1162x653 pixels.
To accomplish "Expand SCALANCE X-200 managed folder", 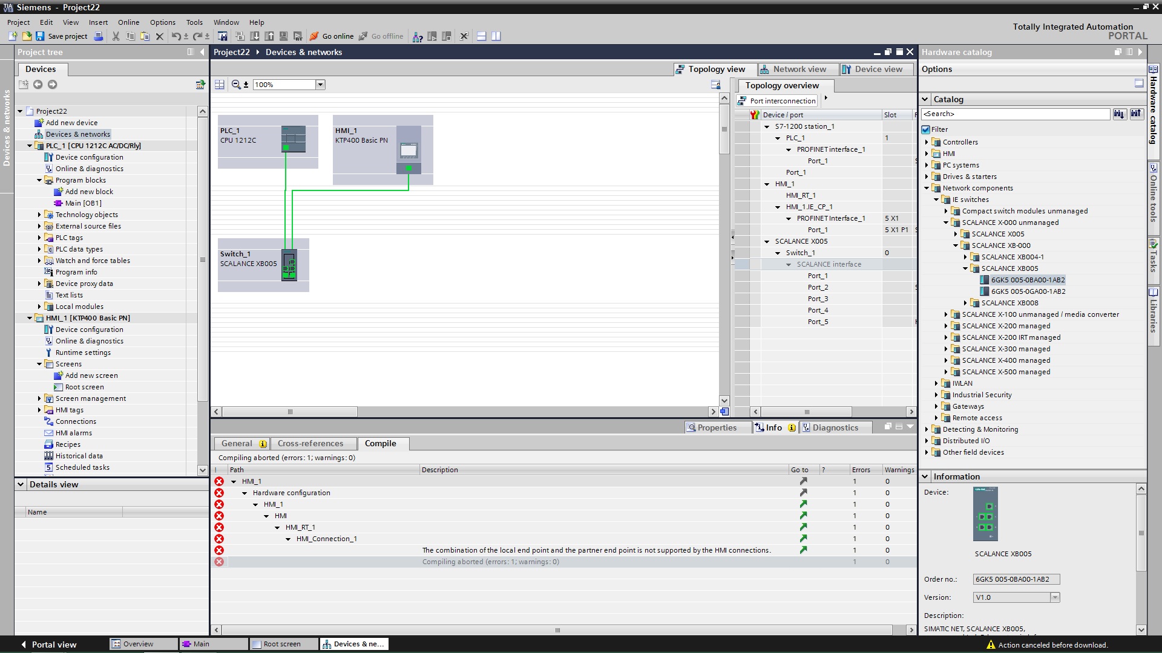I will pos(946,326).
